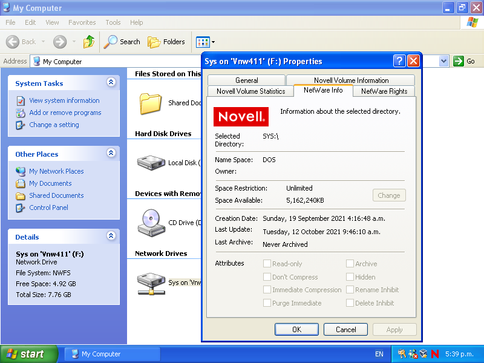Select the Local Disk drive icon
This screenshot has width=484, height=363.
[151, 163]
